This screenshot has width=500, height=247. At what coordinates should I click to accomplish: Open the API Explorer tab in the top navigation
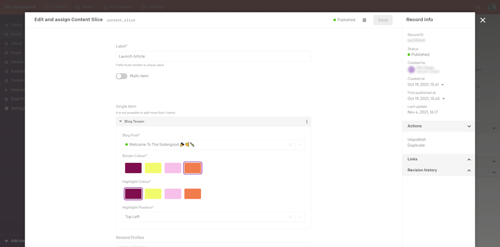(x=118, y=7)
